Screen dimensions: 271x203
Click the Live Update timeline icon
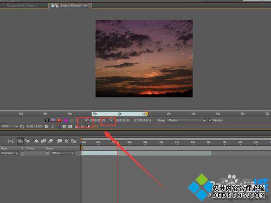point(20,141)
